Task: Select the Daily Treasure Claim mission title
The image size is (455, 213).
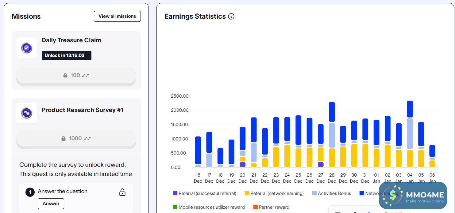Action: (x=71, y=40)
